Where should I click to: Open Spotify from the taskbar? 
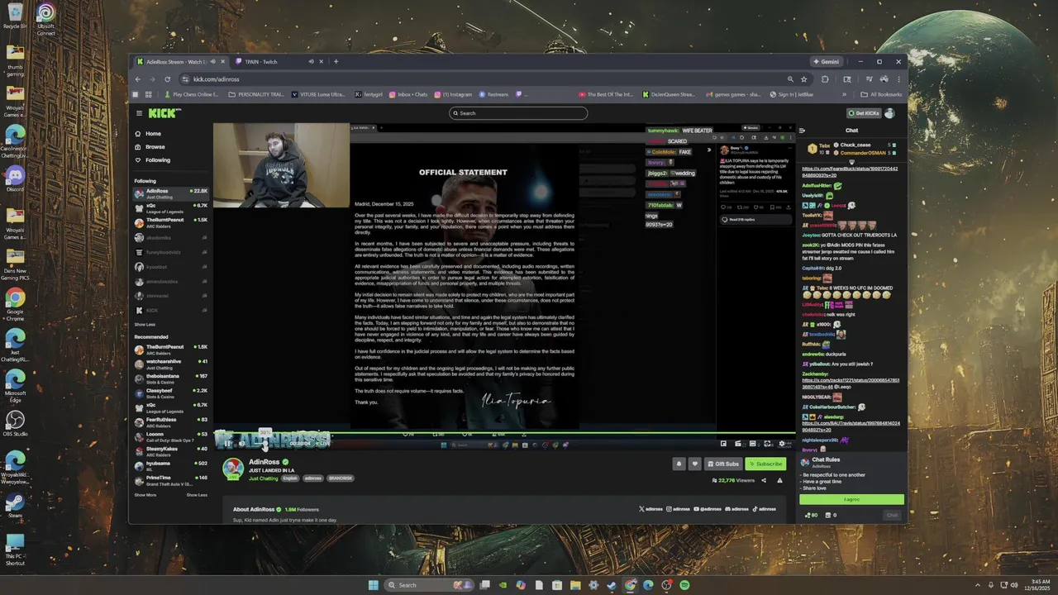pyautogui.click(x=684, y=585)
